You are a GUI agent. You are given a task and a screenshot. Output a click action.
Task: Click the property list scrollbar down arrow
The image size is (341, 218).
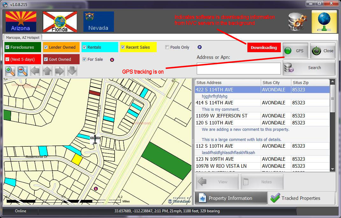coord(332,169)
